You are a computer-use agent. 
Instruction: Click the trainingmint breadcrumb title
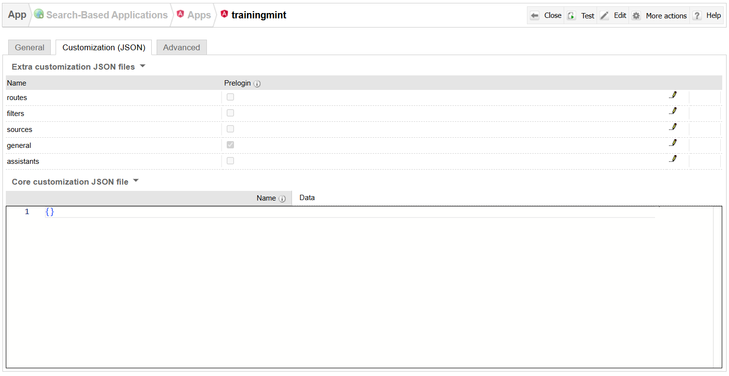[x=259, y=15]
